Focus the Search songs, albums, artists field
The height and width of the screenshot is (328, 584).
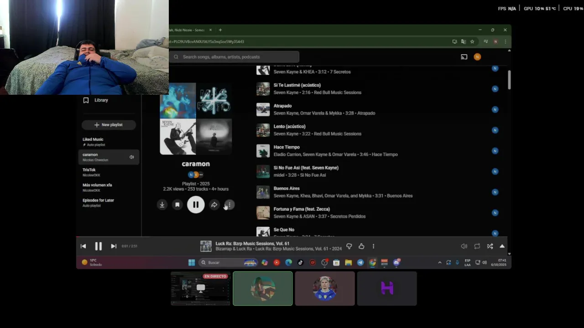(235, 57)
